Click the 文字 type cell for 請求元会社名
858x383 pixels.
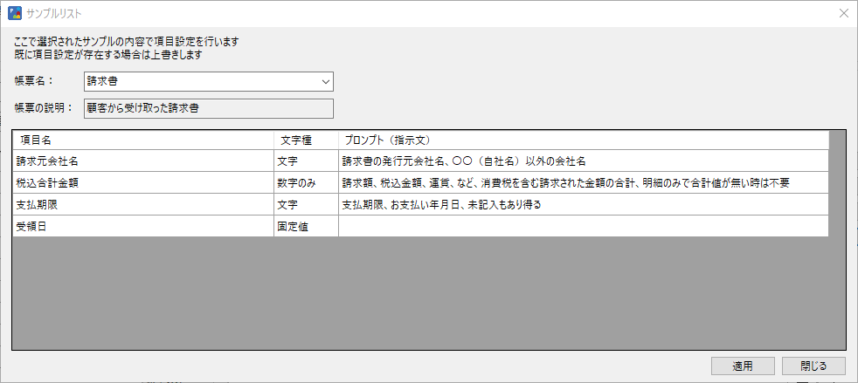[x=306, y=161]
